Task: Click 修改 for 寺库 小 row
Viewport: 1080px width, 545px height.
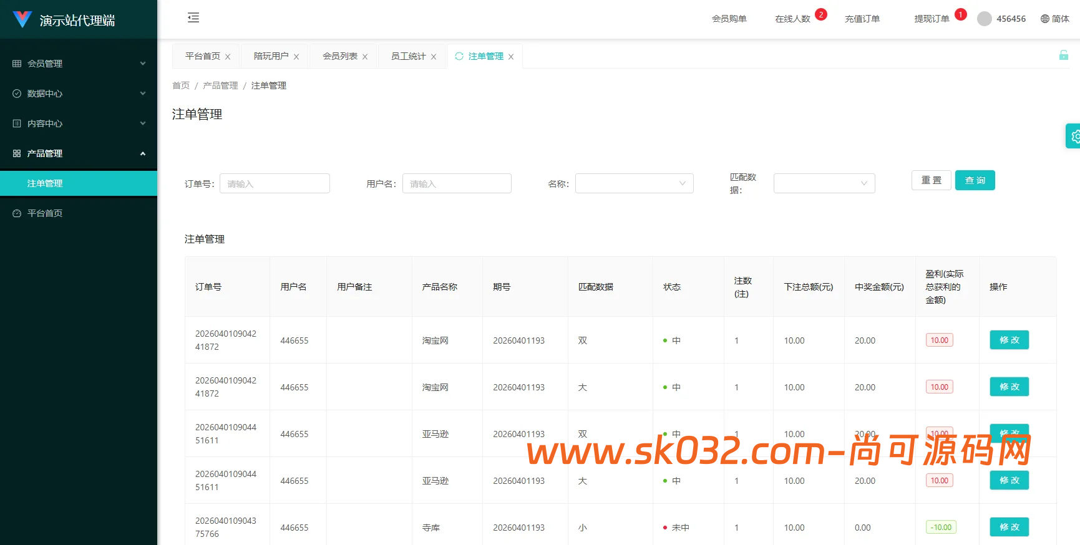Action: point(1009,527)
